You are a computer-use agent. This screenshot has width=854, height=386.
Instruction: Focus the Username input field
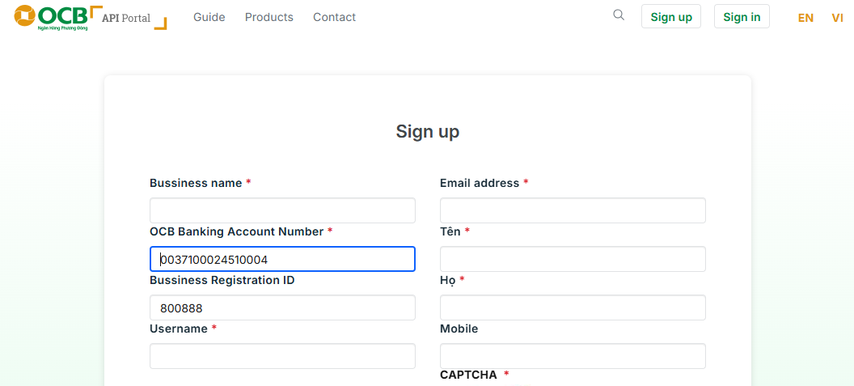point(282,356)
